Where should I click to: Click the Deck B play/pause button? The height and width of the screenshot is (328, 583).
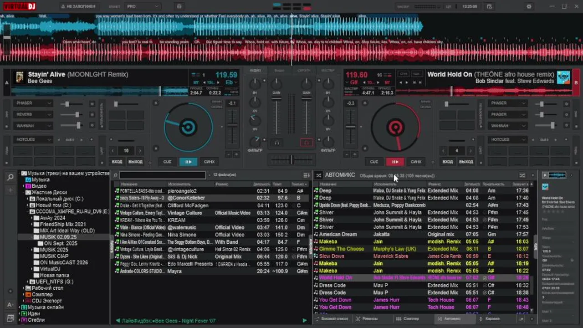395,162
